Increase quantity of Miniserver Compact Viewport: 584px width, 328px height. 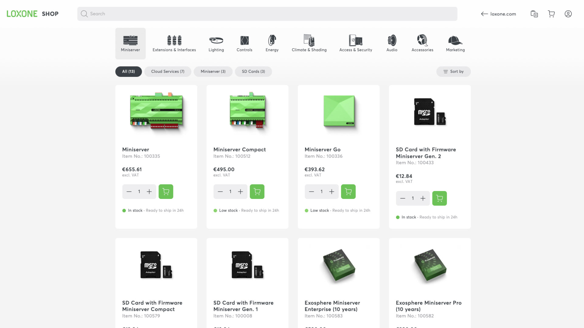tap(240, 192)
